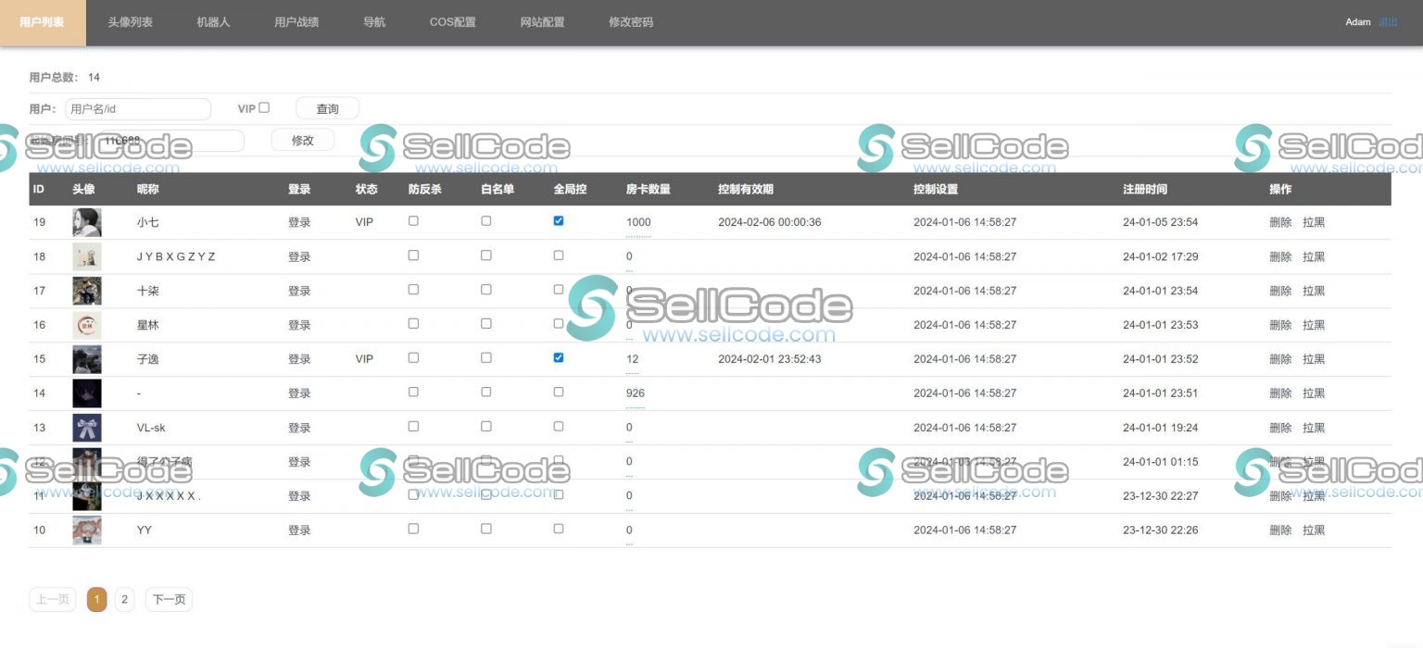The width and height of the screenshot is (1423, 648).
Task: Delete user 星林
Action: 1280,326
